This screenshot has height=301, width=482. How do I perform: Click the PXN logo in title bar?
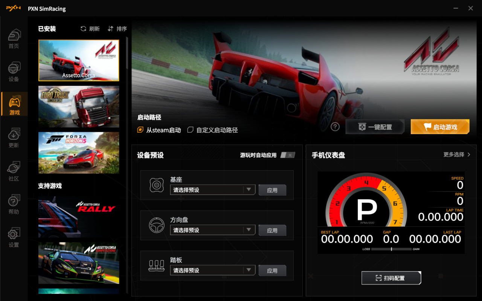click(x=14, y=8)
